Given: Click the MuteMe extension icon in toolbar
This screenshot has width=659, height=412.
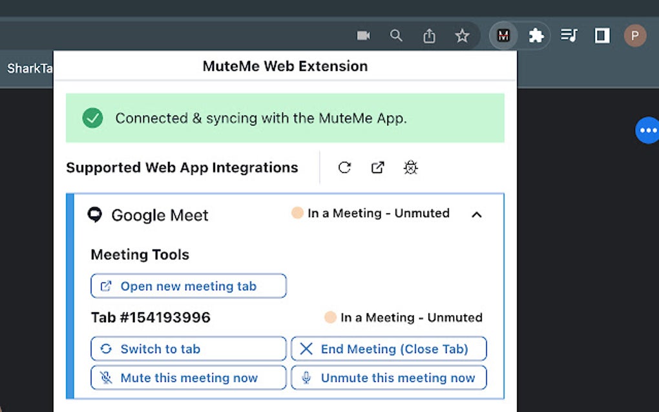Looking at the screenshot, I should click(x=503, y=36).
